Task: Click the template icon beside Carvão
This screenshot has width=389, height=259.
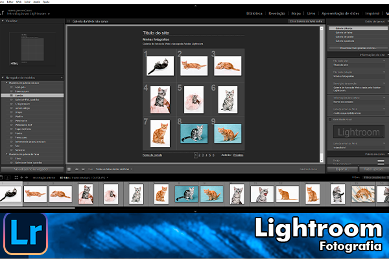Action: [x=12, y=95]
